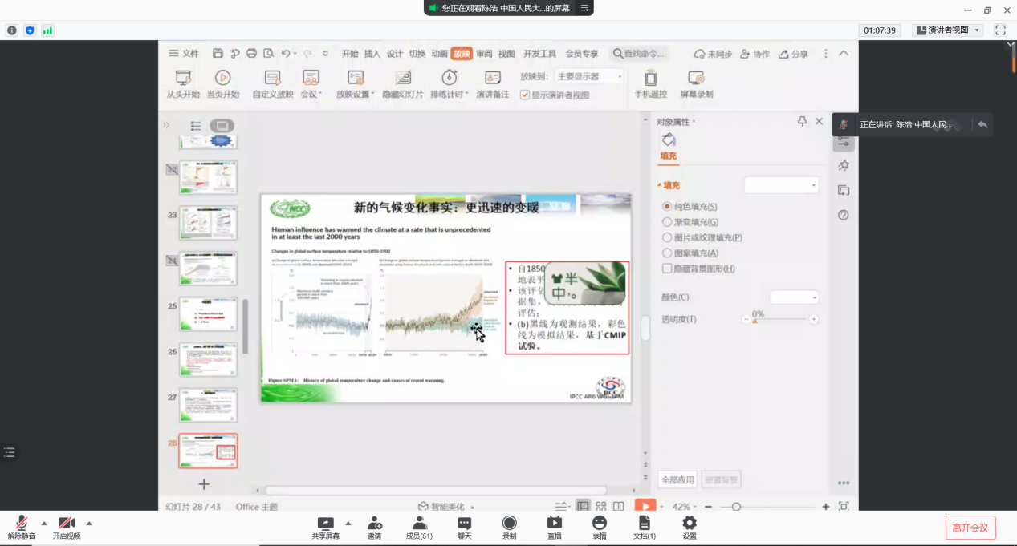Image resolution: width=1017 pixels, height=546 pixels.
Task: Toggle the 显示演讲者视图 checkbox
Action: coord(525,95)
